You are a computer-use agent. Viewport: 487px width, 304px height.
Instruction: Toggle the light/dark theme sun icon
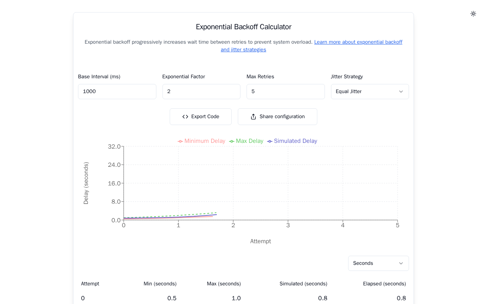point(473,14)
